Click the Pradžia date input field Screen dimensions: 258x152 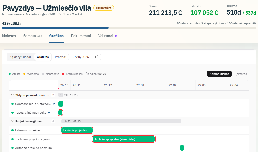tap(85, 57)
